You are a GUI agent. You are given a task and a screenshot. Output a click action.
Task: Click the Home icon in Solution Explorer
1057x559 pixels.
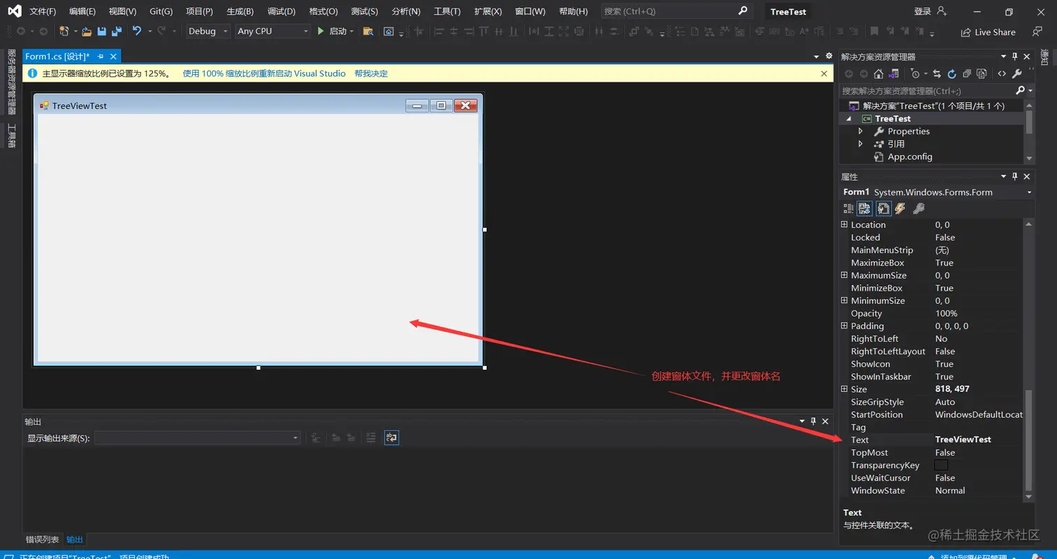point(879,73)
